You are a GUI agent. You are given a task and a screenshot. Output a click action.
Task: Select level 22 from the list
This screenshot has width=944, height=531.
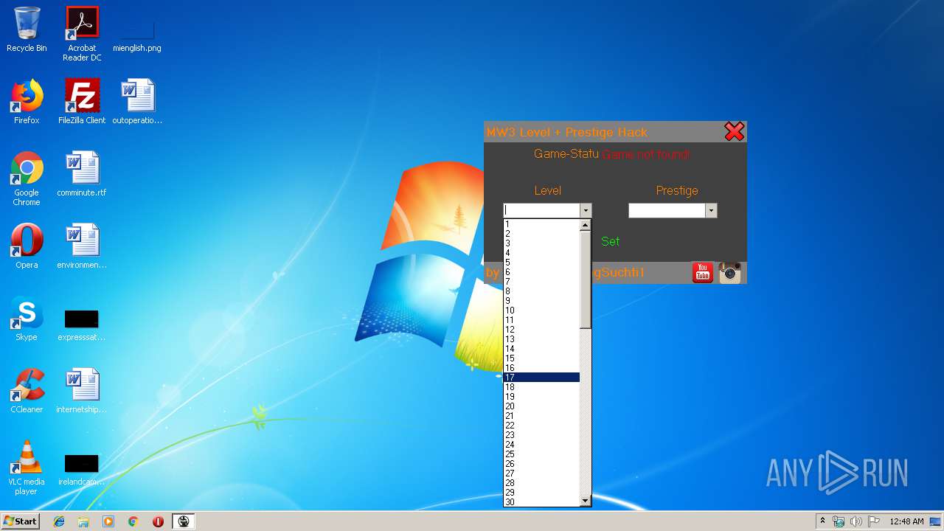point(541,426)
